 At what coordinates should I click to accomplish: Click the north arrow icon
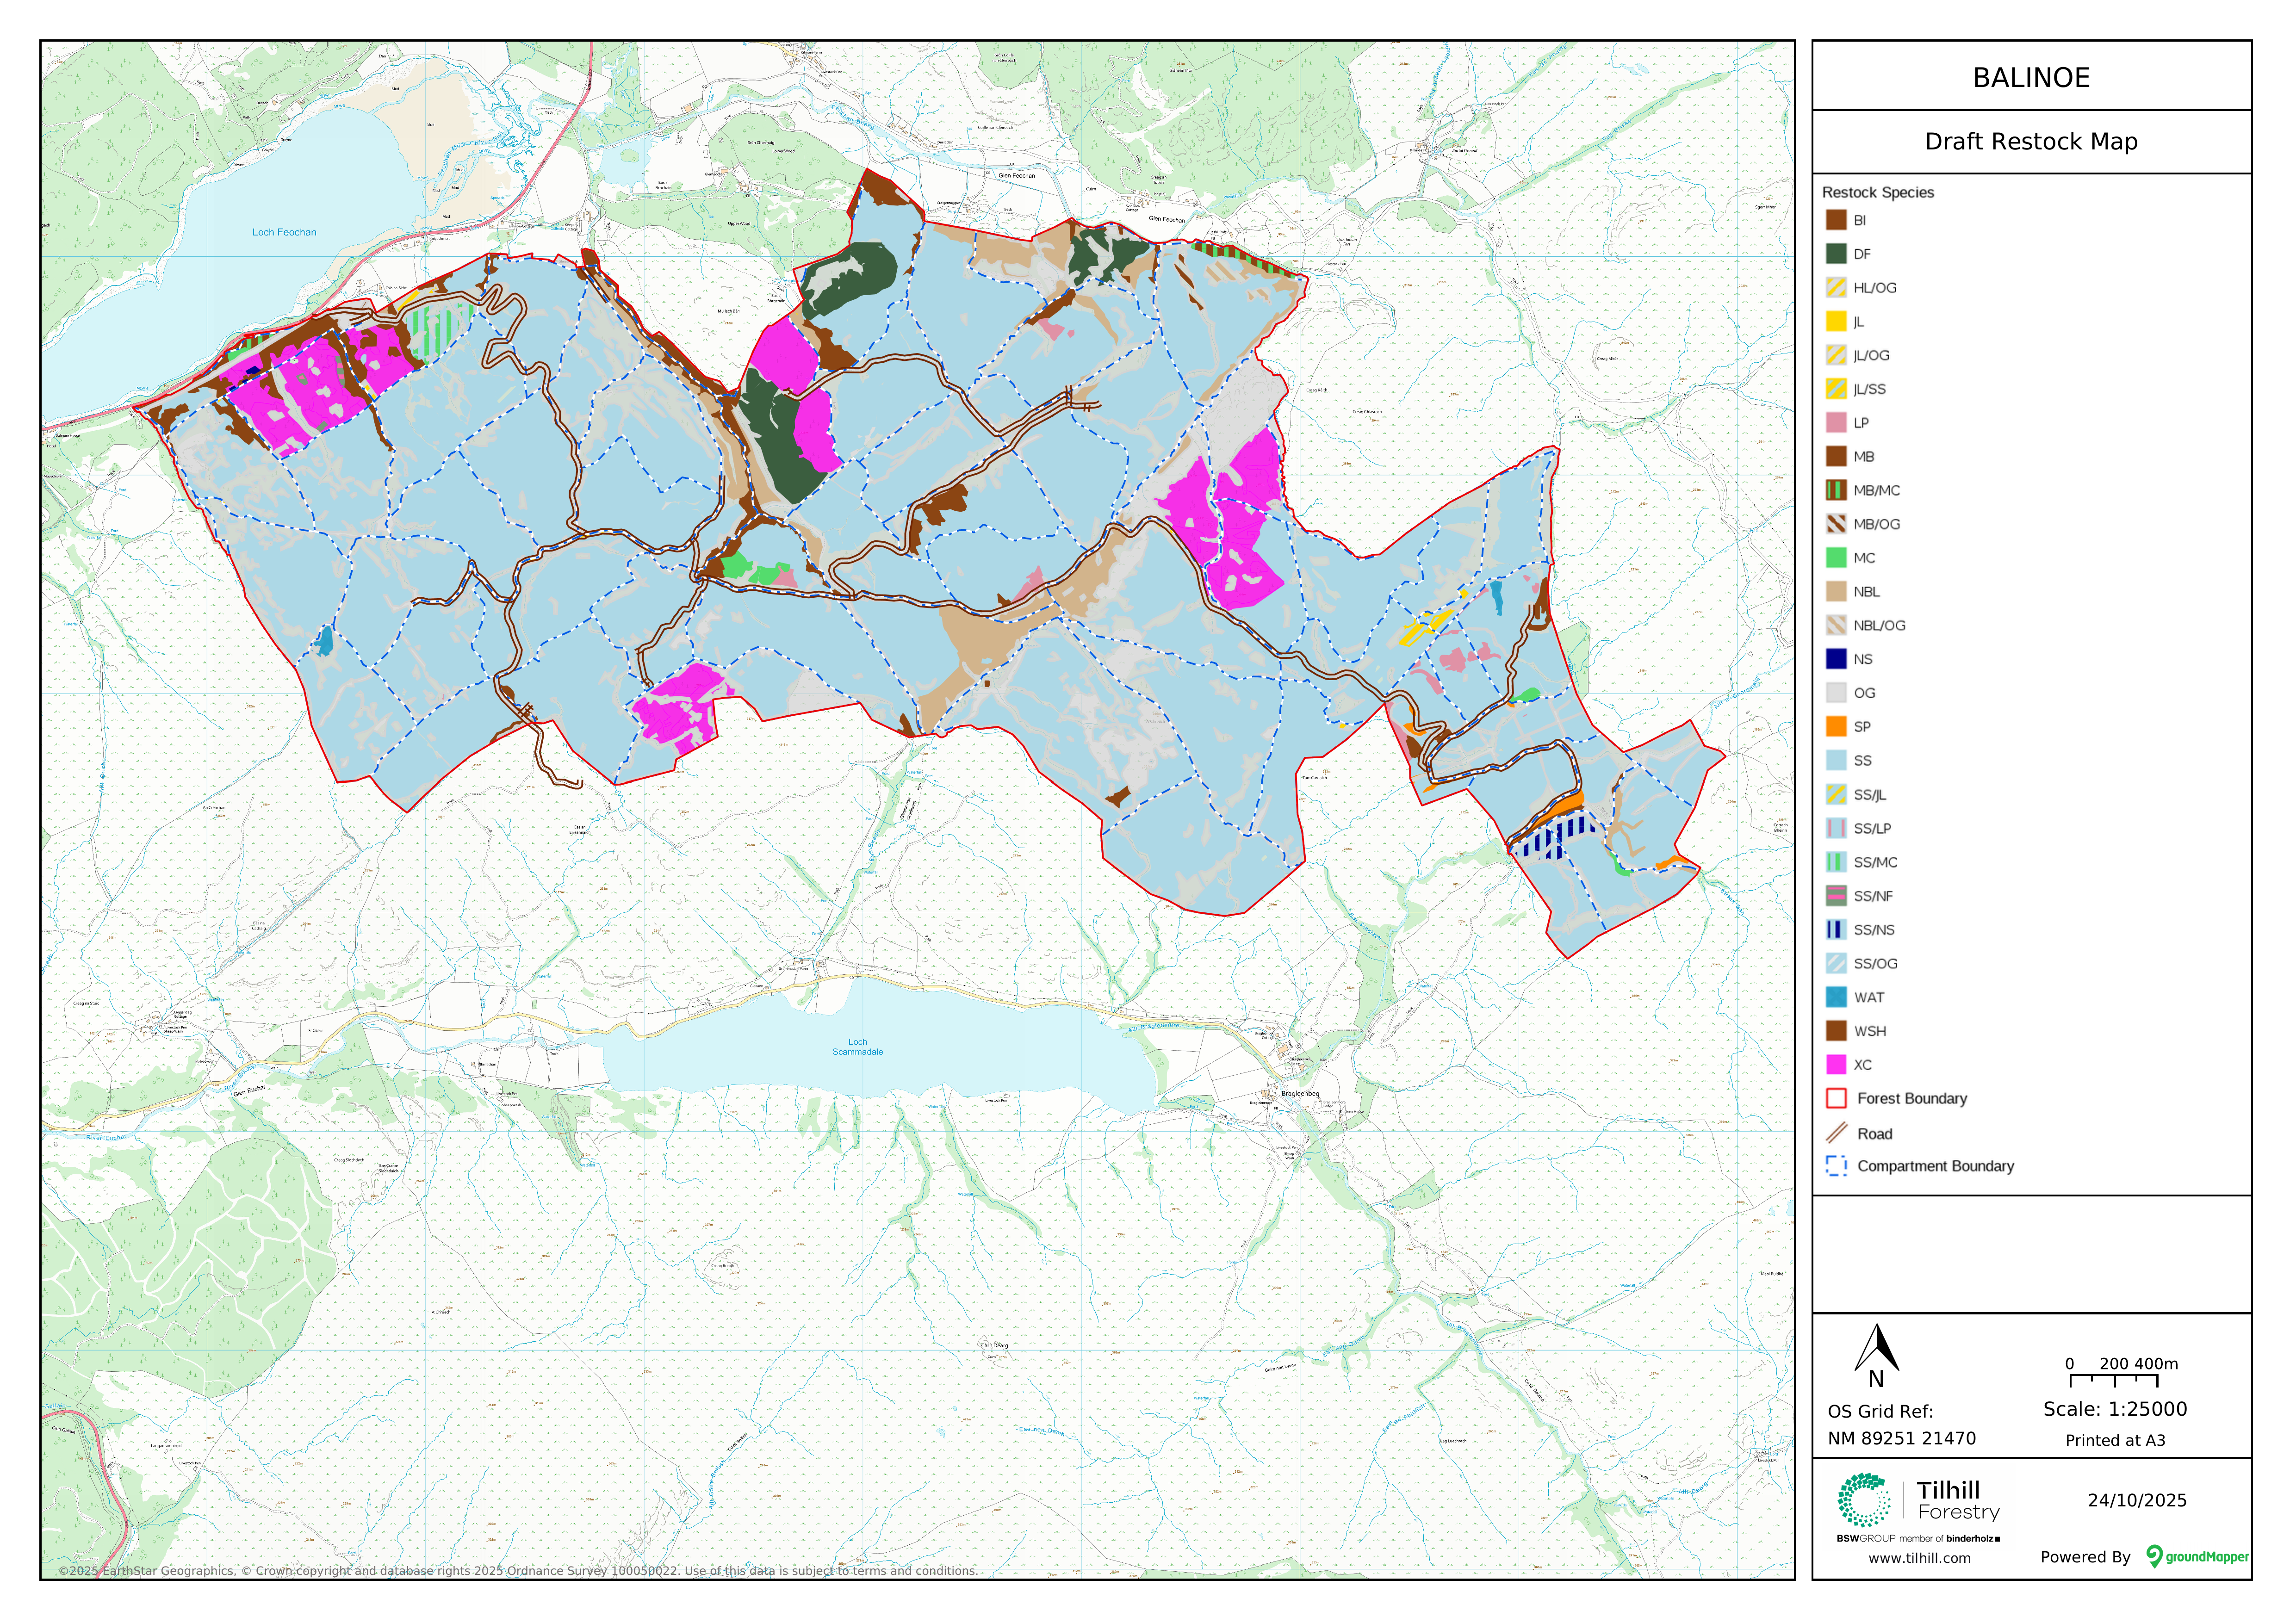1876,1349
